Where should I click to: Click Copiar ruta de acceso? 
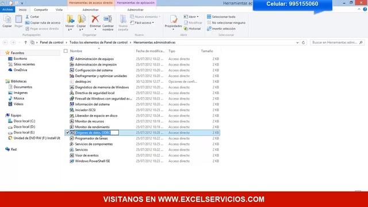43,23
